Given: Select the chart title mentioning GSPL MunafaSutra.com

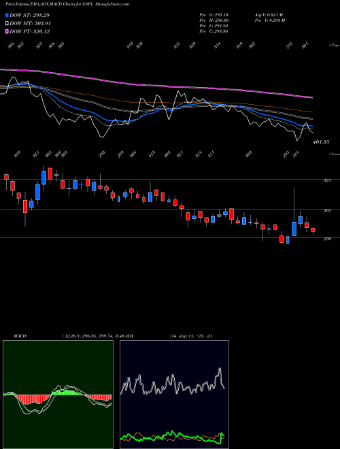Looking at the screenshot, I should [67, 4].
